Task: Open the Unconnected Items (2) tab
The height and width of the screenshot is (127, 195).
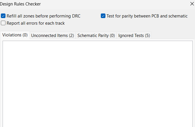Action: [52, 36]
